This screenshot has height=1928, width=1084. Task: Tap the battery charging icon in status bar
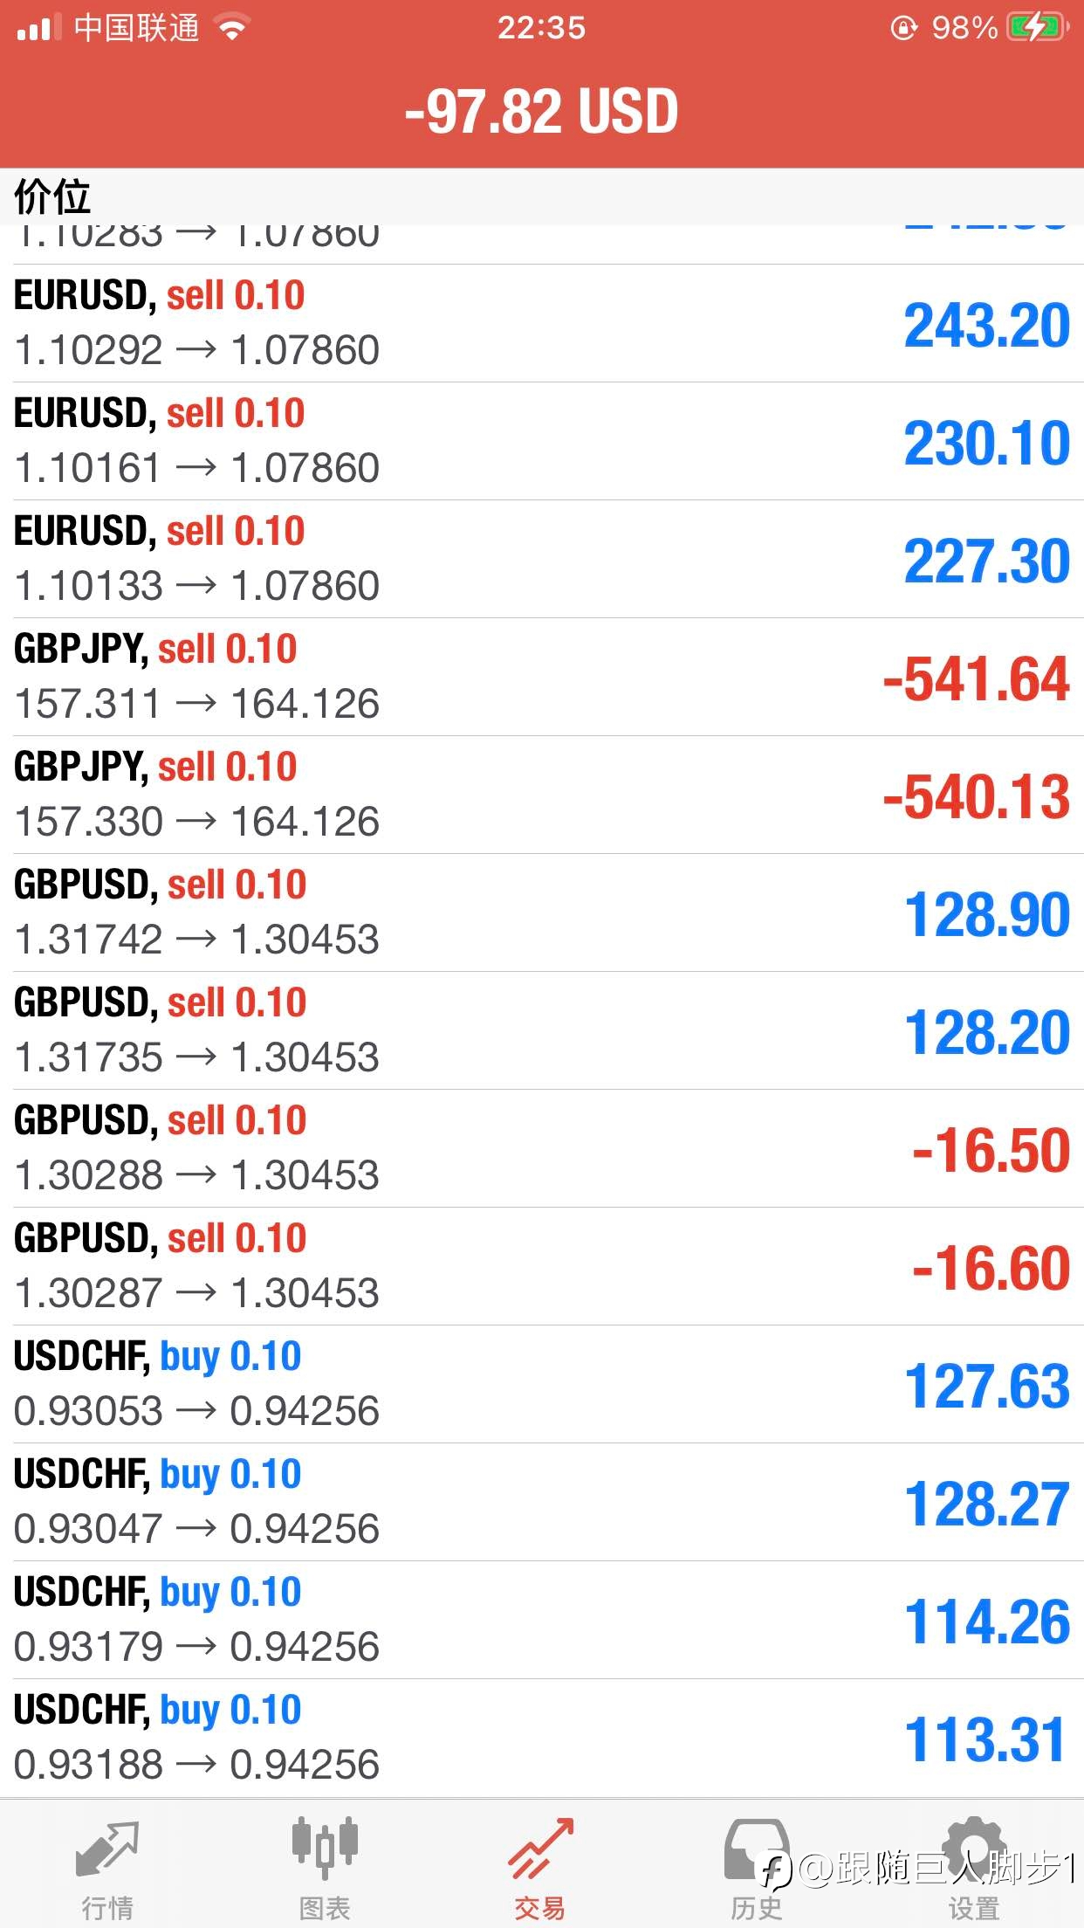tap(1039, 28)
